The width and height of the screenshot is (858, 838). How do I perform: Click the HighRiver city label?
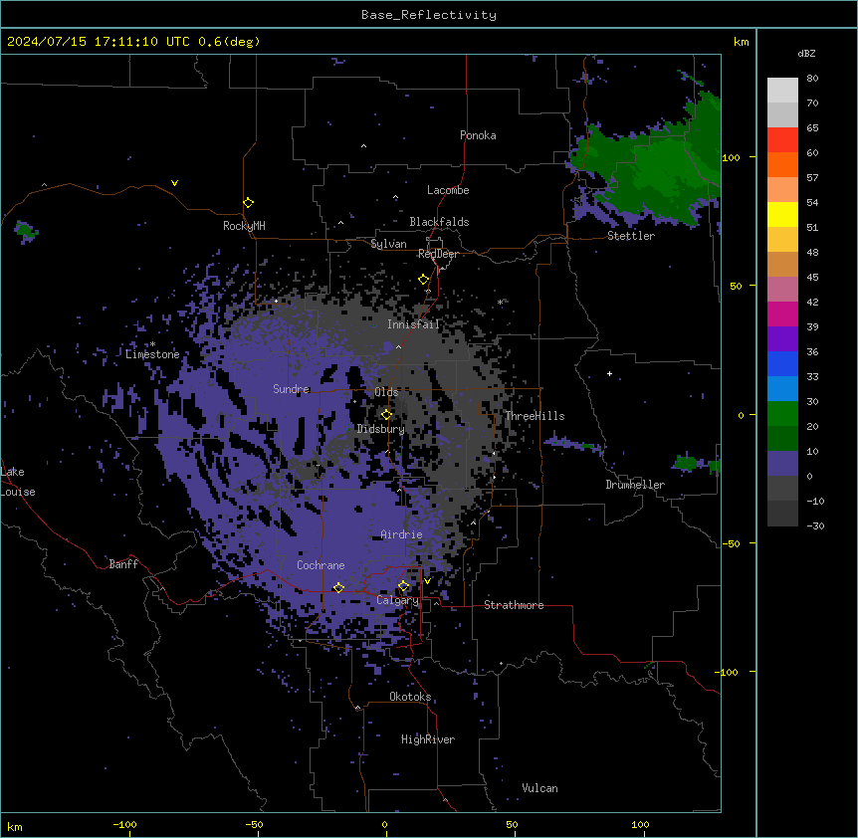(428, 739)
